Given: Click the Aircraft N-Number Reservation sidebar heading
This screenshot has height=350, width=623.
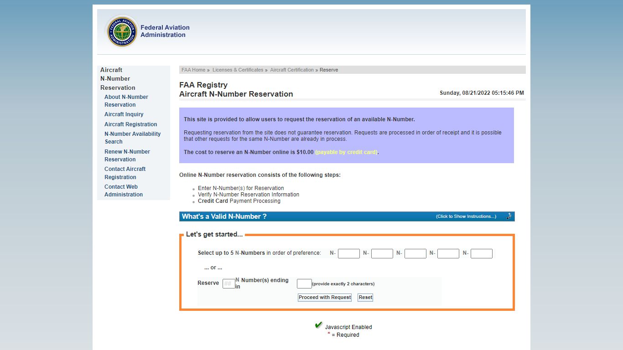Looking at the screenshot, I should point(118,79).
